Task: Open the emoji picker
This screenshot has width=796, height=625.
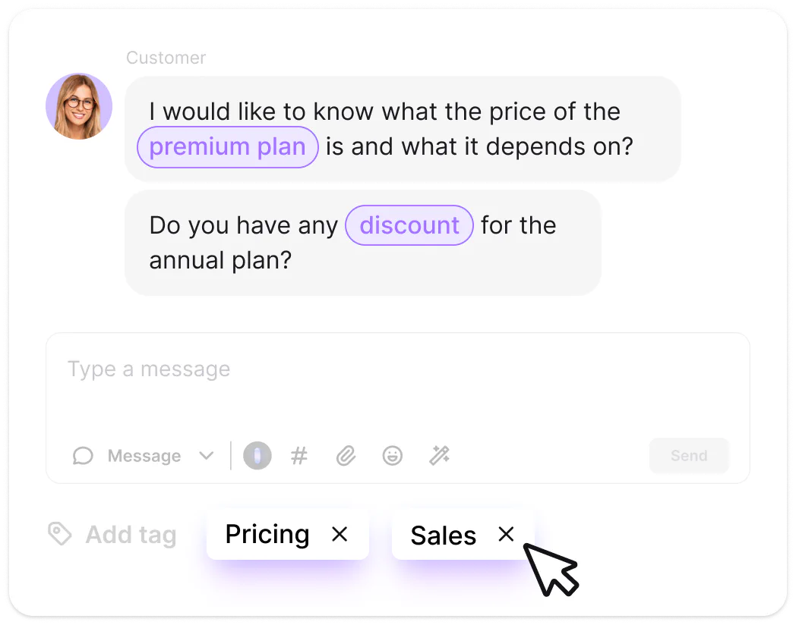Action: click(x=392, y=456)
